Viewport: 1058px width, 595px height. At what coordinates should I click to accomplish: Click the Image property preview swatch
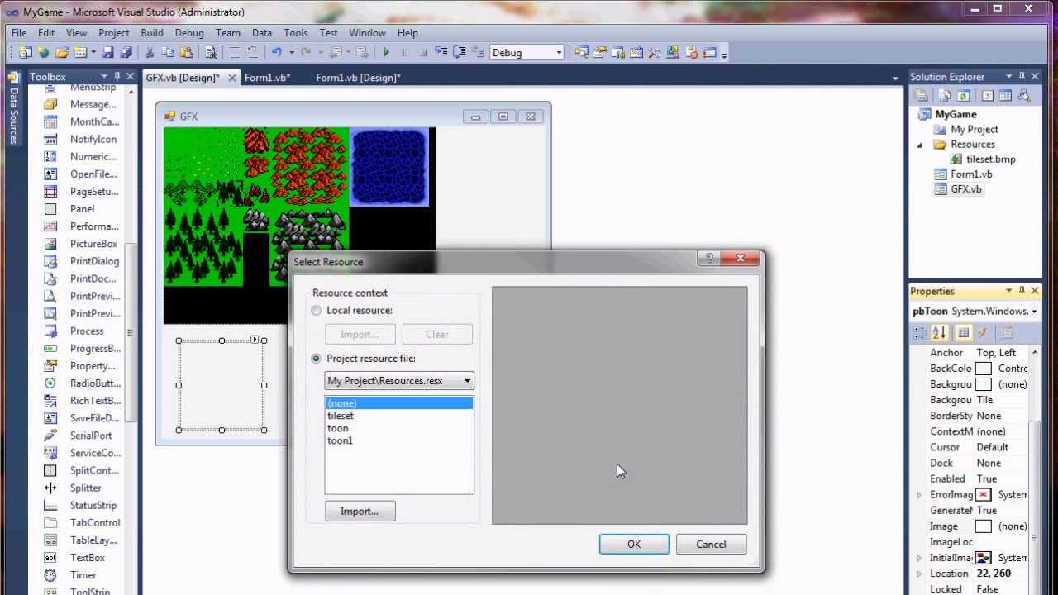pos(984,526)
